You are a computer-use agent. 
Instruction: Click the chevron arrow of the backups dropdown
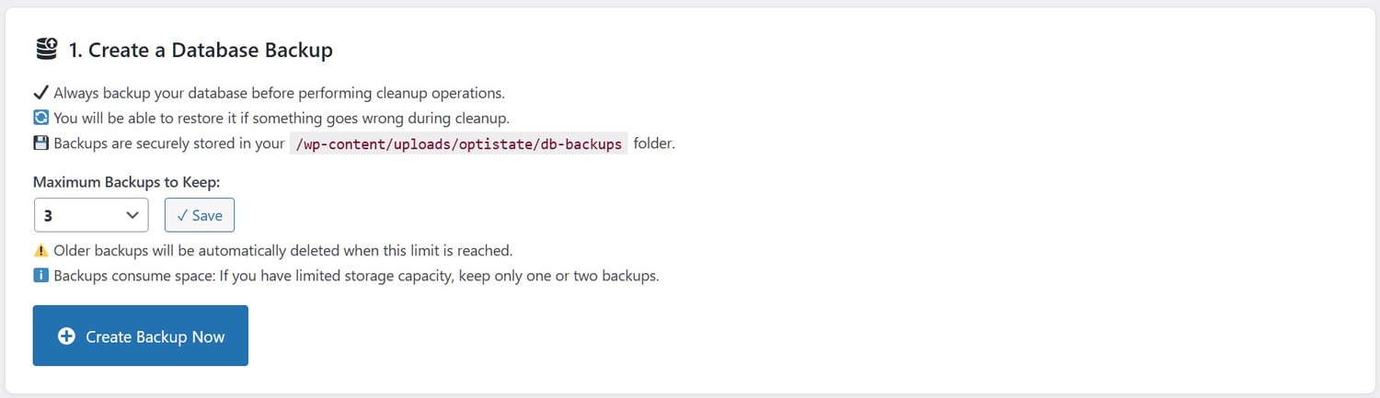[x=132, y=215]
